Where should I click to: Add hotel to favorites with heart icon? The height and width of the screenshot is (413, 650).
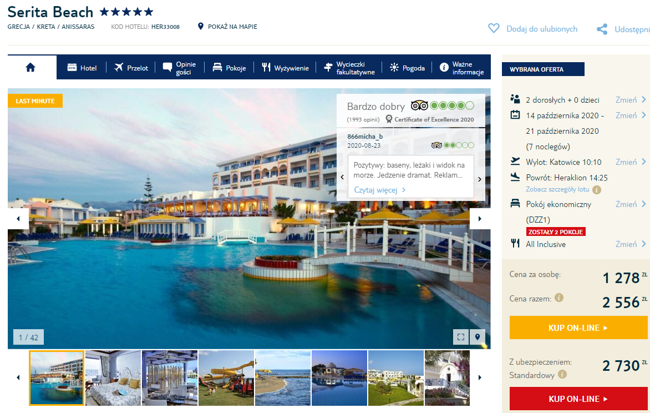pos(494,29)
